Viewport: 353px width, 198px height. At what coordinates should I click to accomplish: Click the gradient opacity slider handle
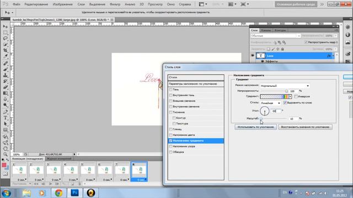pos(286,91)
